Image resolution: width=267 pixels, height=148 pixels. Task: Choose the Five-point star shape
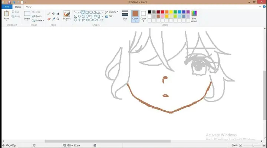[83, 20]
